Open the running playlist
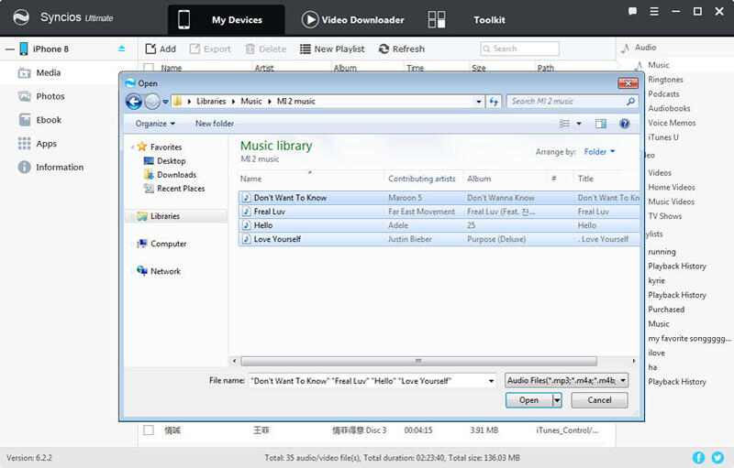The width and height of the screenshot is (734, 468). [x=662, y=252]
